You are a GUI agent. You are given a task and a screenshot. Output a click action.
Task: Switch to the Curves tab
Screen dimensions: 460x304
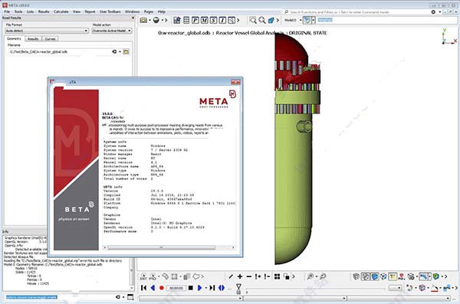[x=50, y=39]
